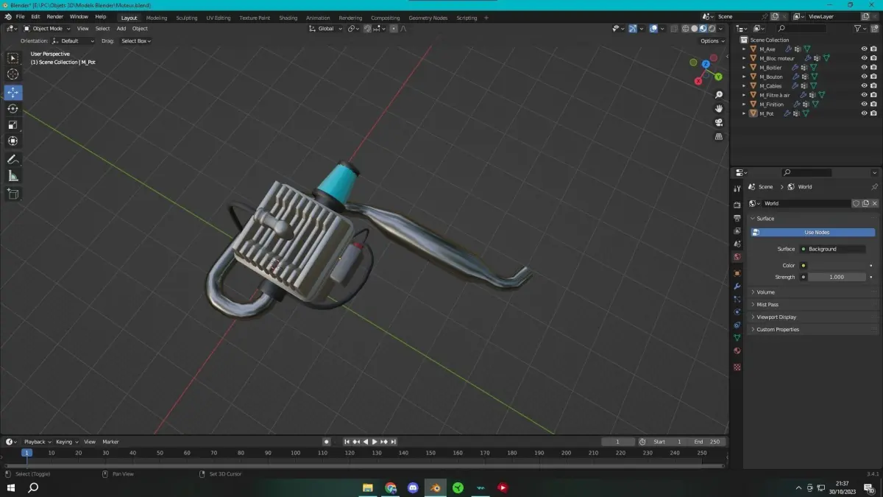Open the Background surface shader selector
Image resolution: width=883 pixels, height=497 pixels.
833,250
